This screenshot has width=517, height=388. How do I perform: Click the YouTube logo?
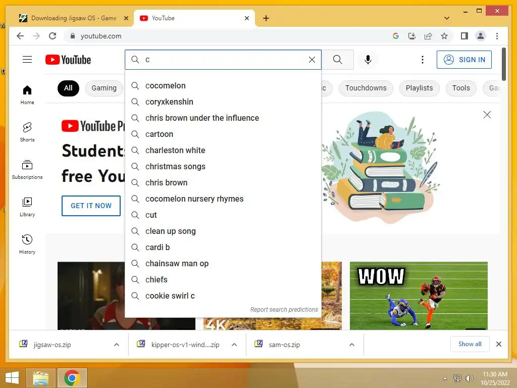coord(68,60)
